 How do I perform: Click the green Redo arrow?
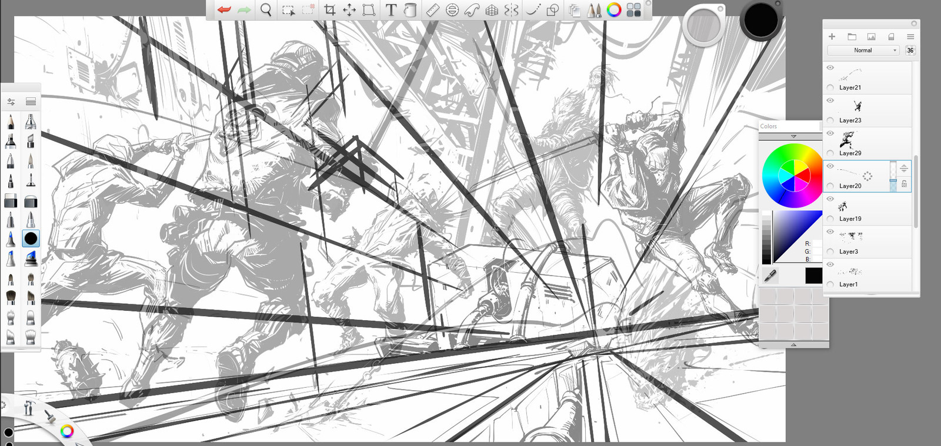pos(244,10)
